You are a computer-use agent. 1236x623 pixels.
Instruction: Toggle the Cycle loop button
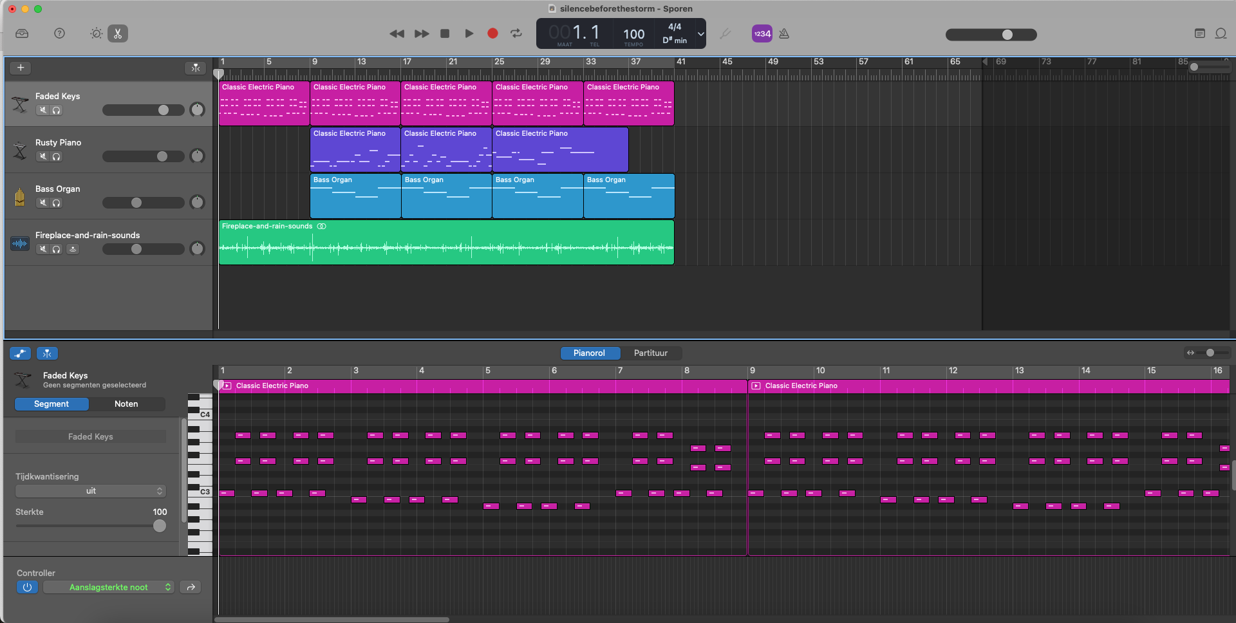point(516,33)
